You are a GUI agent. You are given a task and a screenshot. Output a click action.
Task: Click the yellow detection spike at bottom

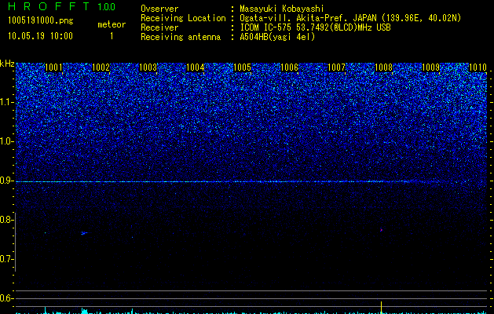click(x=381, y=308)
